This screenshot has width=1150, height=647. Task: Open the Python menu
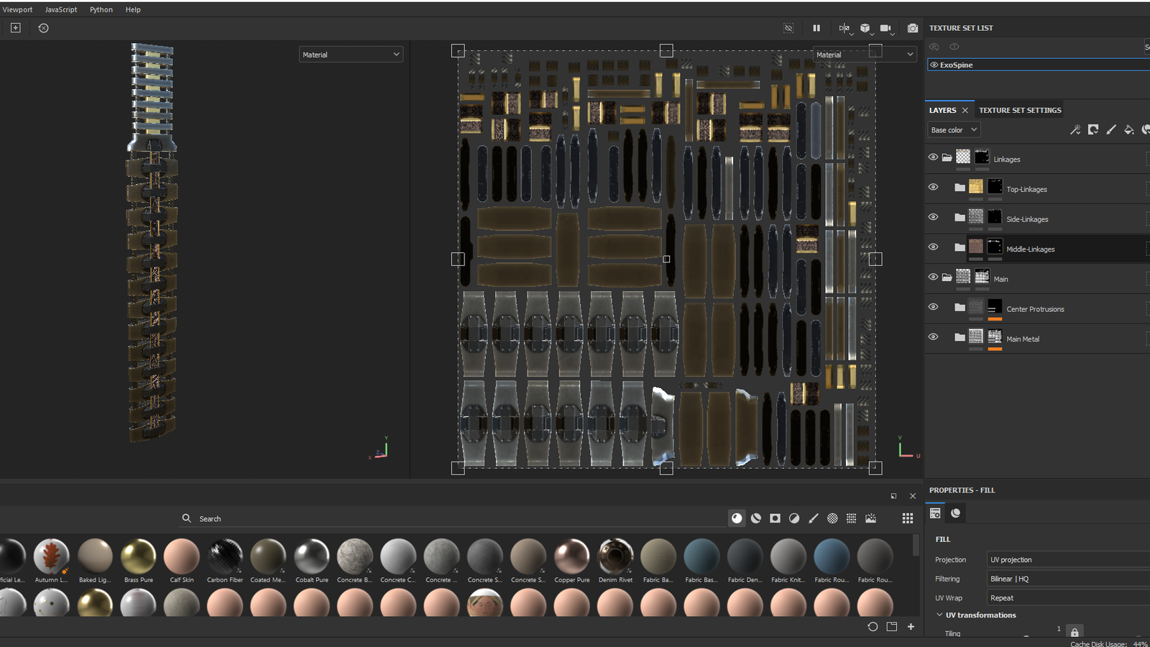(101, 9)
